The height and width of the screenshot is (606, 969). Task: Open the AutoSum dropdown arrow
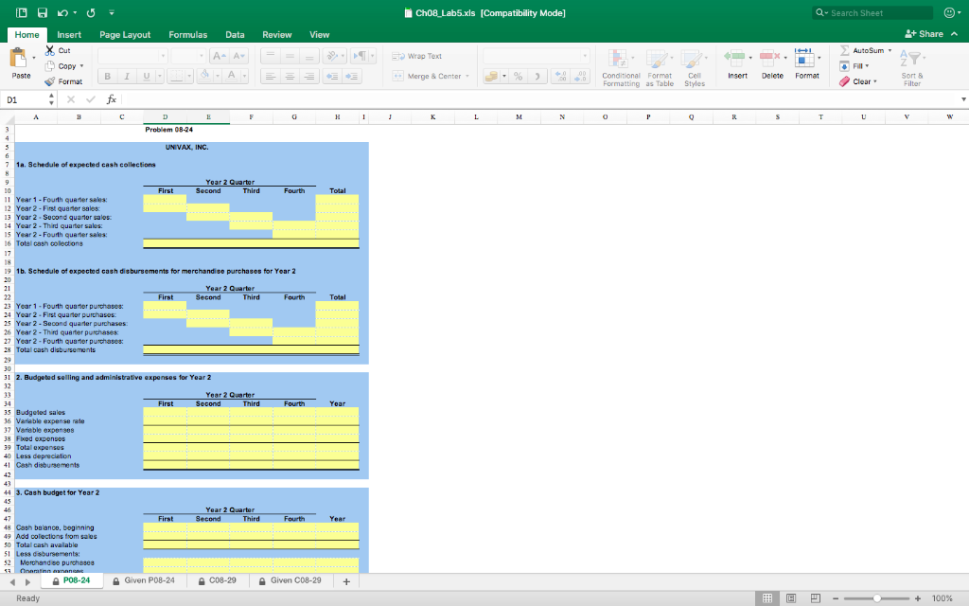pos(890,51)
